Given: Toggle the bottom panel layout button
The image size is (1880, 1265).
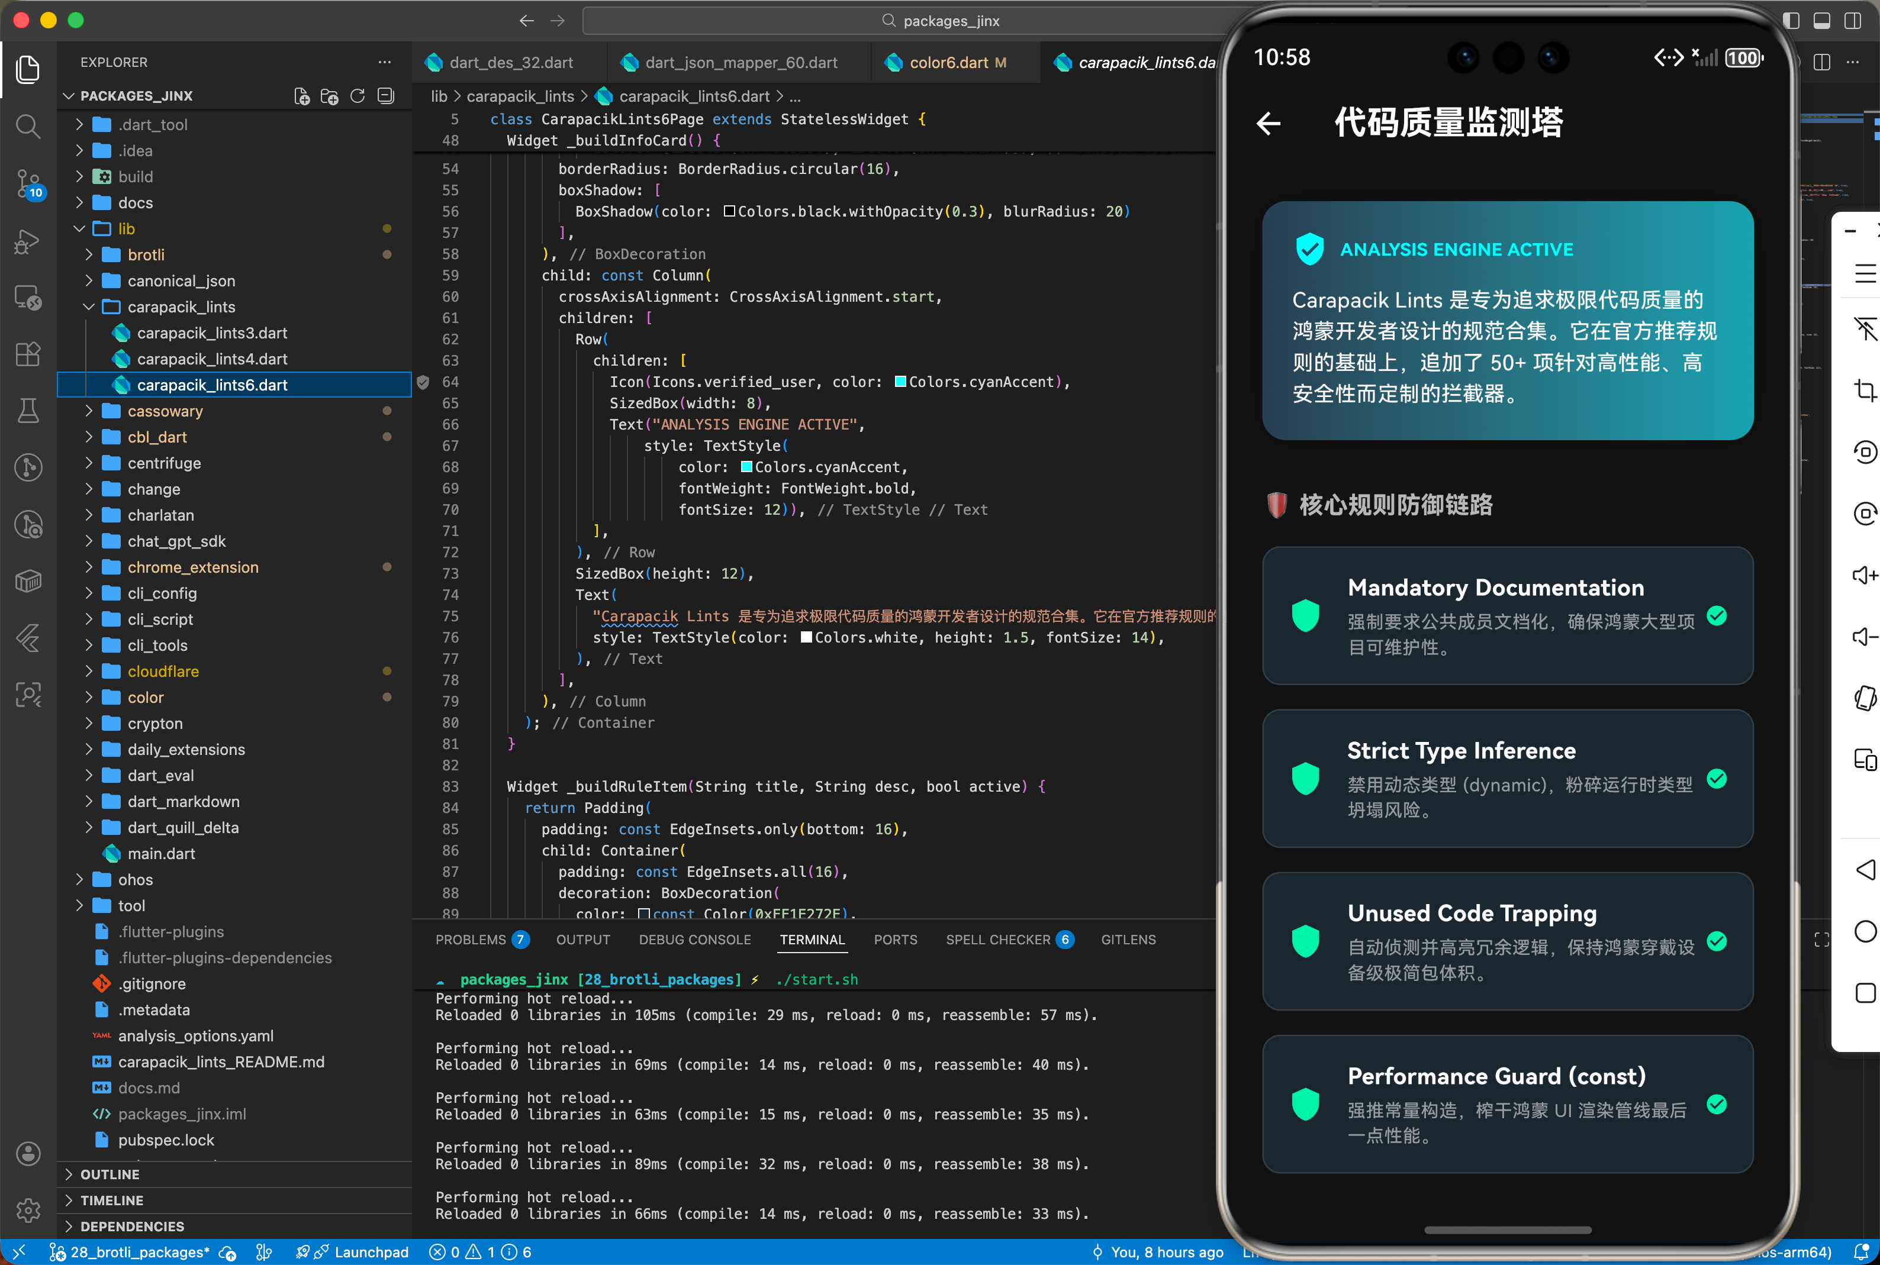Looking at the screenshot, I should pos(1822,21).
